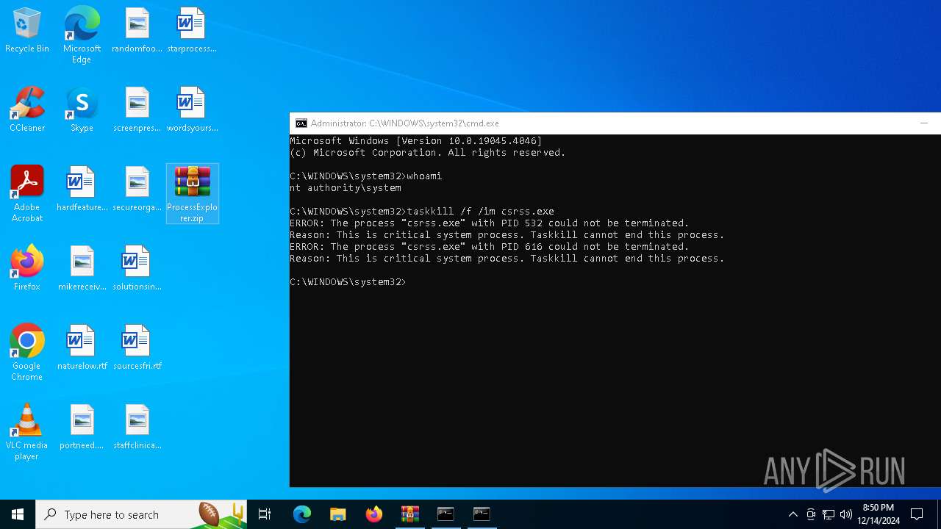
Task: Open the Windows Start menu
Action: [18, 514]
